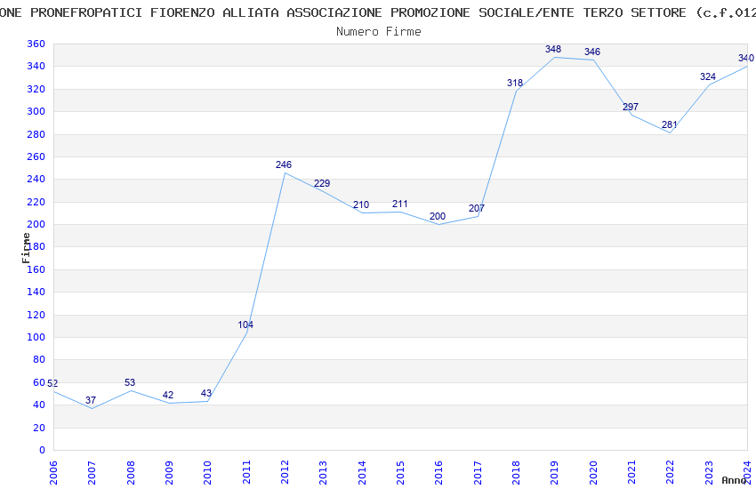756x489 pixels.
Task: Click the y-axis value 20
Action: pyautogui.click(x=39, y=428)
